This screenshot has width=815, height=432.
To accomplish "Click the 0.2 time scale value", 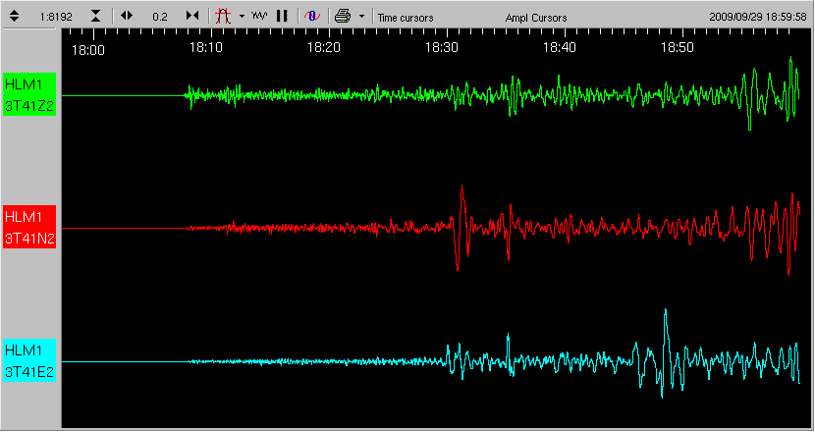I will click(160, 17).
